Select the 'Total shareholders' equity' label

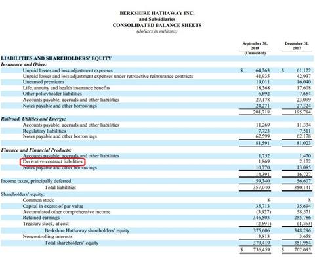[x=72, y=243]
